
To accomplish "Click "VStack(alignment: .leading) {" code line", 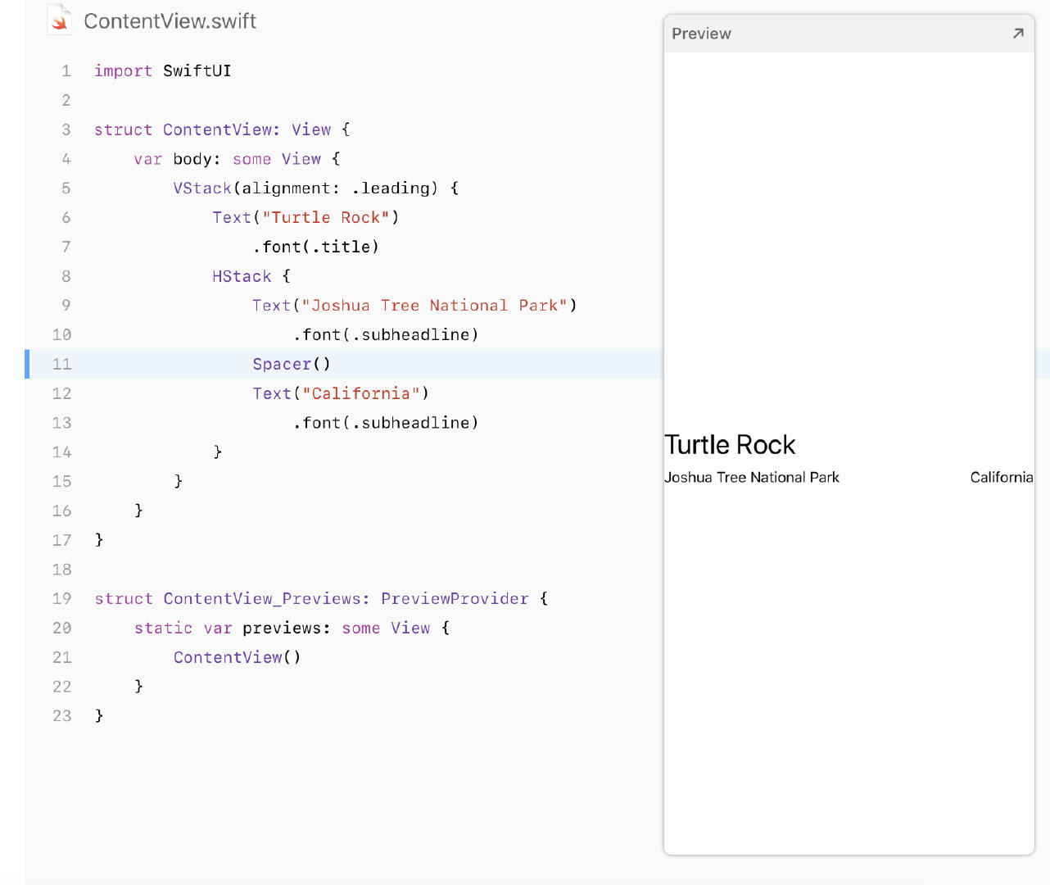I will (x=316, y=188).
